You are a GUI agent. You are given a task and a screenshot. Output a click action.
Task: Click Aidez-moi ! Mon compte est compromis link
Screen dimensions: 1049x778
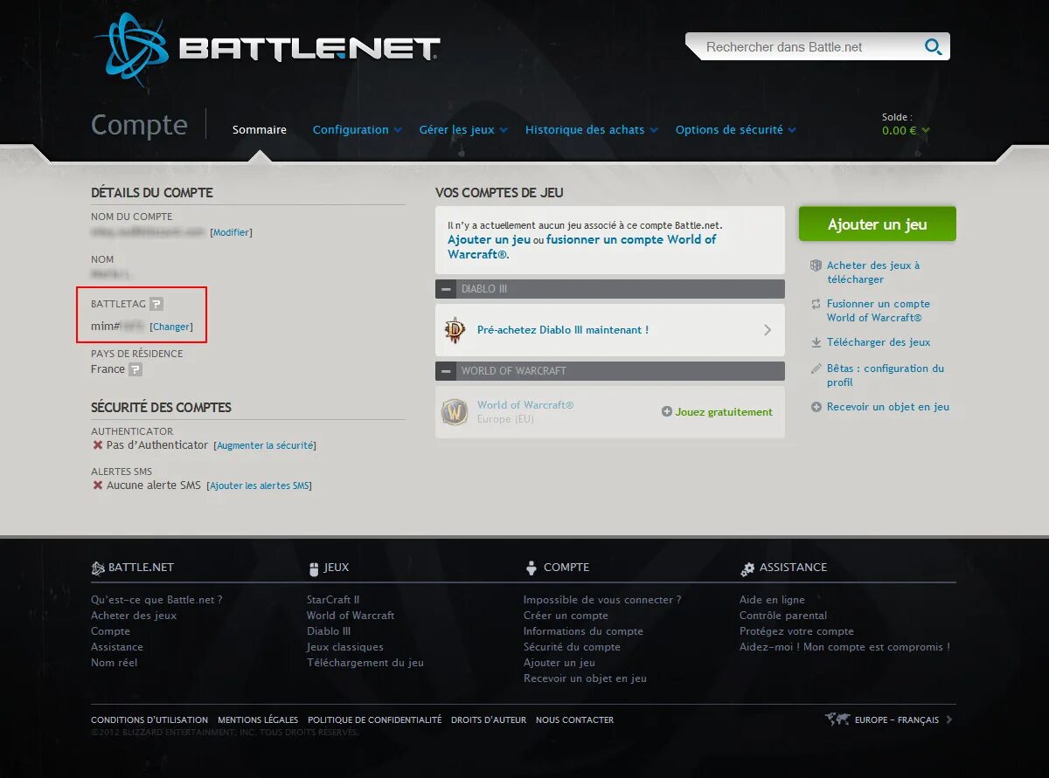[844, 647]
